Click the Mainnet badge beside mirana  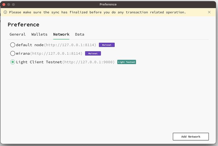pos(93,54)
